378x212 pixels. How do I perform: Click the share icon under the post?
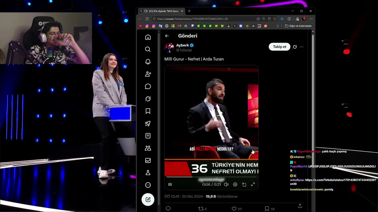(x=300, y=206)
